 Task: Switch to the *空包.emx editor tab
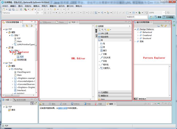(x=45, y=22)
